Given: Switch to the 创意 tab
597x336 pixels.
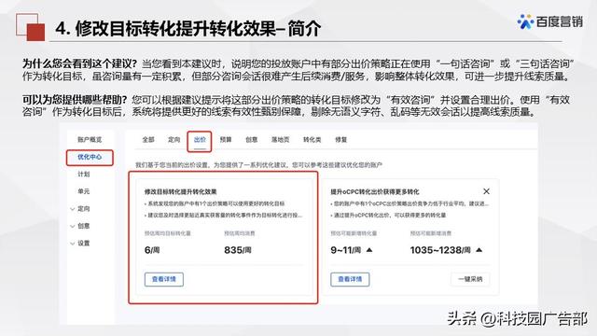Looking at the screenshot, I should coord(251,140).
